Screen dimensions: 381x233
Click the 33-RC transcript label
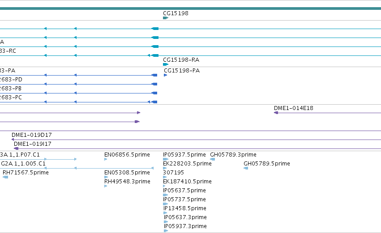(x=8, y=51)
